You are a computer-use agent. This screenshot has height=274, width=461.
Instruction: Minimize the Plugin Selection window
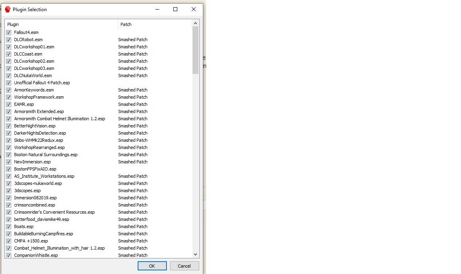point(157,10)
